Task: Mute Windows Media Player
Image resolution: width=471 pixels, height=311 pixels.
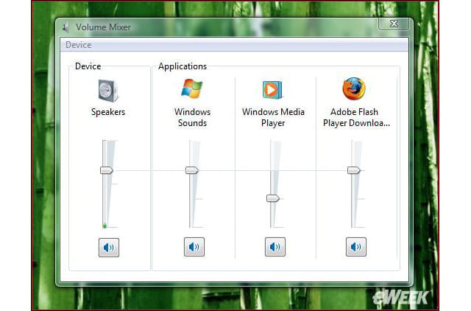Action: pos(275,247)
